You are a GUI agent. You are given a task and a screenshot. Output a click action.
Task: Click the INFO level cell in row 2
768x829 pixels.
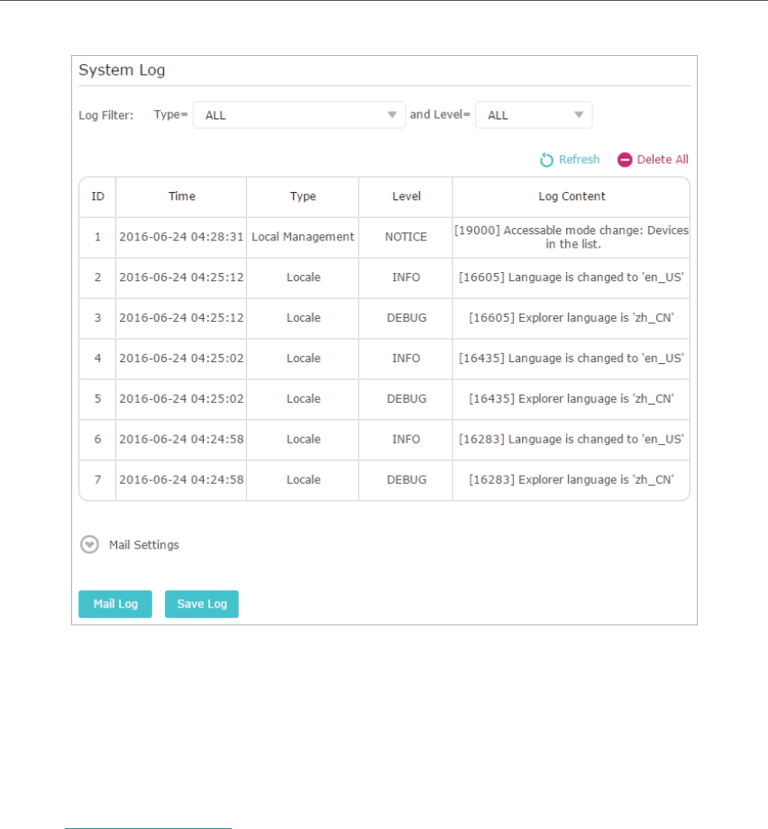407,278
